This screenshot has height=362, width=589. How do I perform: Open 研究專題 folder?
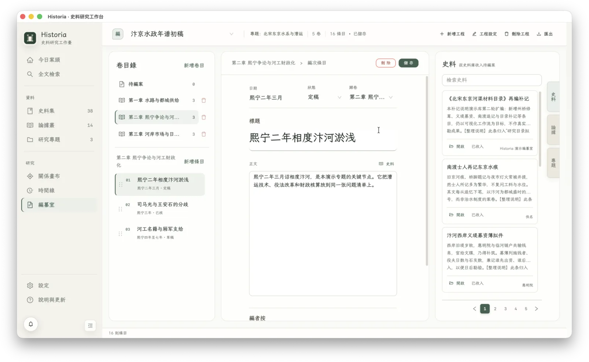(59, 140)
